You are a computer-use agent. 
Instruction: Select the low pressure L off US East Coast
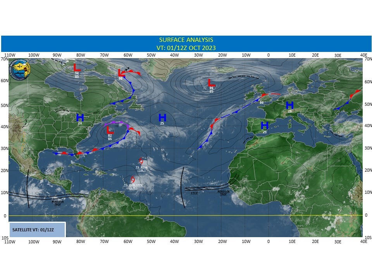110,130
